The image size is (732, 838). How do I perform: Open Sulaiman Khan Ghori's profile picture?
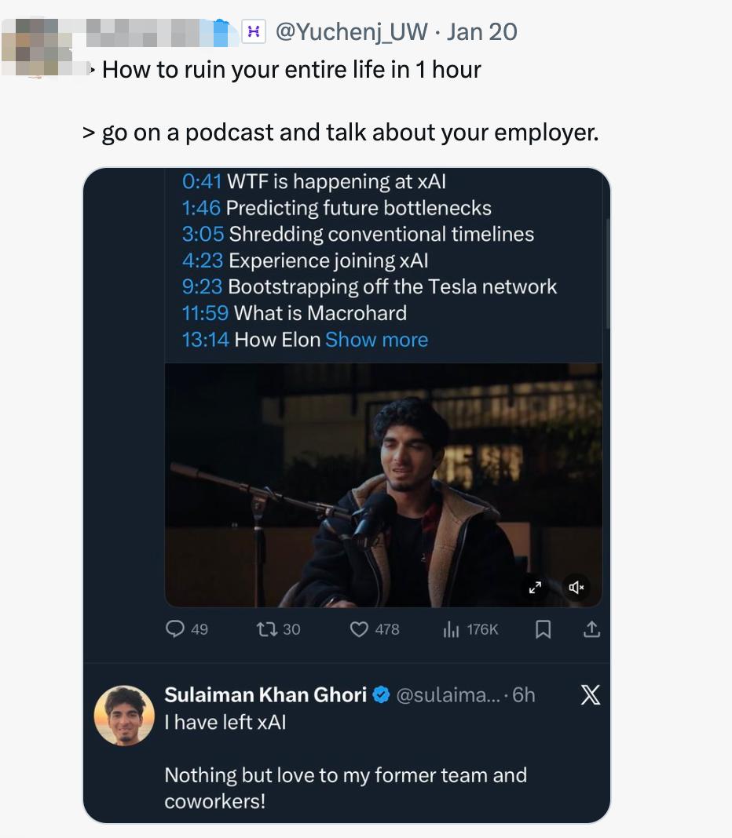click(124, 716)
